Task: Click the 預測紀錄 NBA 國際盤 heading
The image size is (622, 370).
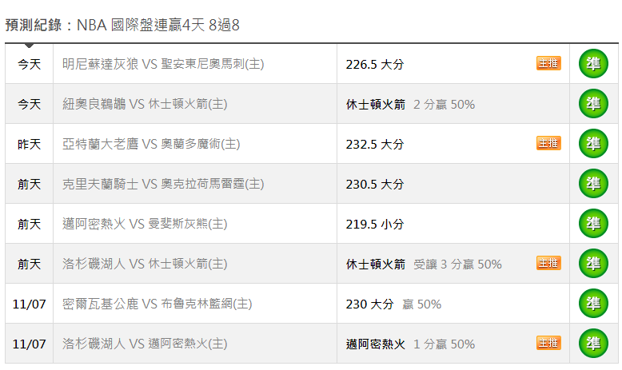Action: point(122,25)
